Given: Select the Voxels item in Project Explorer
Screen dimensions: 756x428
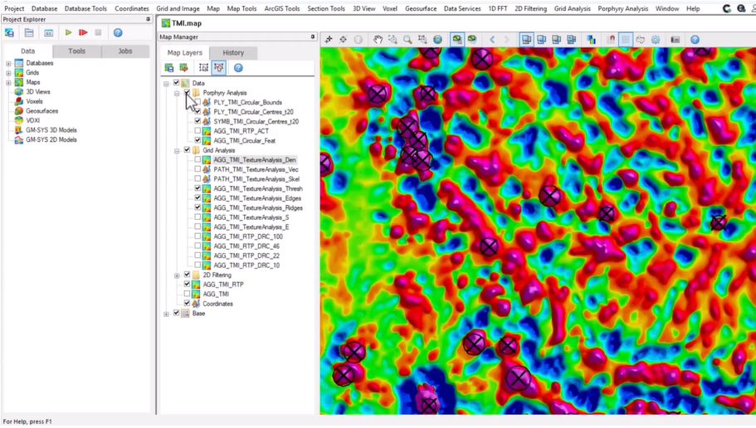Looking at the screenshot, I should click(x=34, y=101).
